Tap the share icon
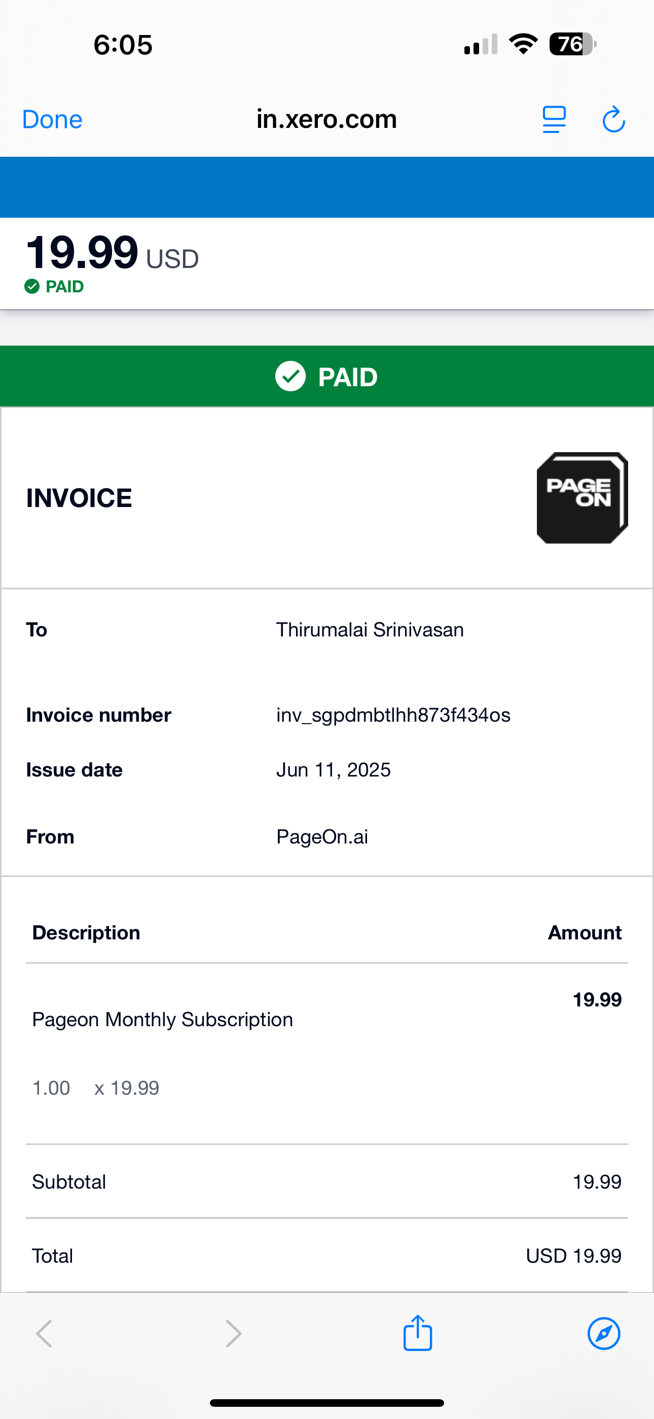 pyautogui.click(x=417, y=1333)
